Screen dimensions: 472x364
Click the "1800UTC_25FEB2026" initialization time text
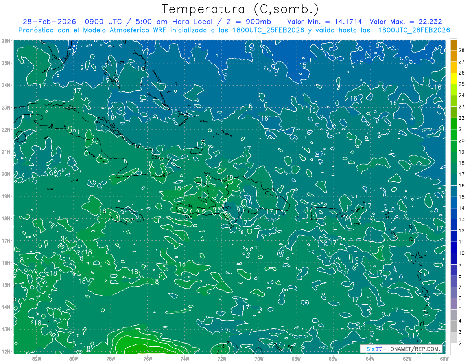tap(268, 30)
